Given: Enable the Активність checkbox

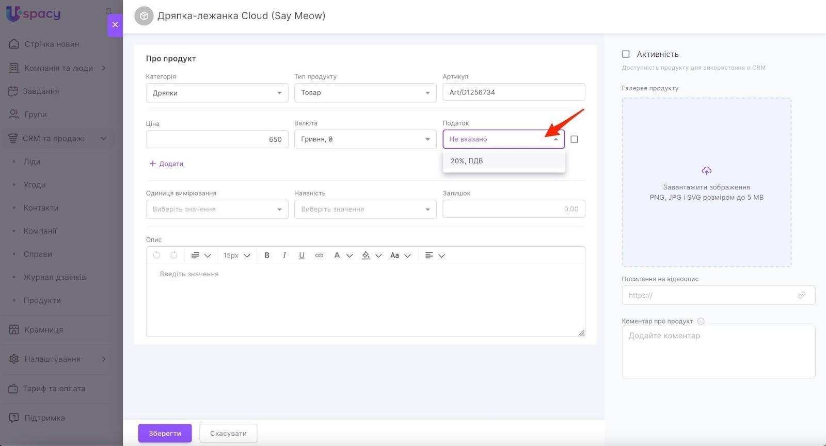Looking at the screenshot, I should tap(626, 54).
